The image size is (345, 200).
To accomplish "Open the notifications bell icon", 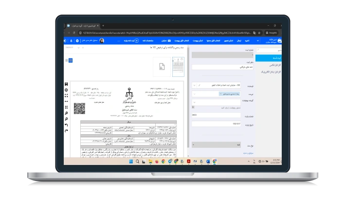I will tap(72, 41).
